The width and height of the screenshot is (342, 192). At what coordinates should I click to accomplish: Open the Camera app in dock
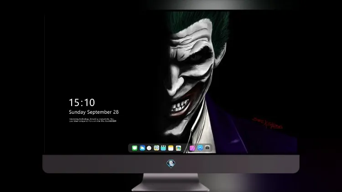207,148
